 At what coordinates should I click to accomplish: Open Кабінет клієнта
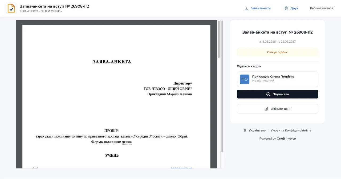(322, 8)
